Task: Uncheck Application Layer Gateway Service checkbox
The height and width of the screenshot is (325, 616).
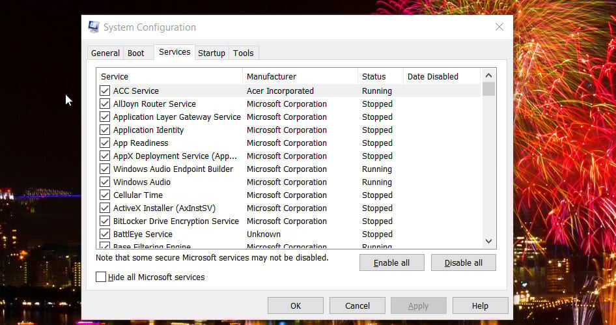Action: (104, 117)
